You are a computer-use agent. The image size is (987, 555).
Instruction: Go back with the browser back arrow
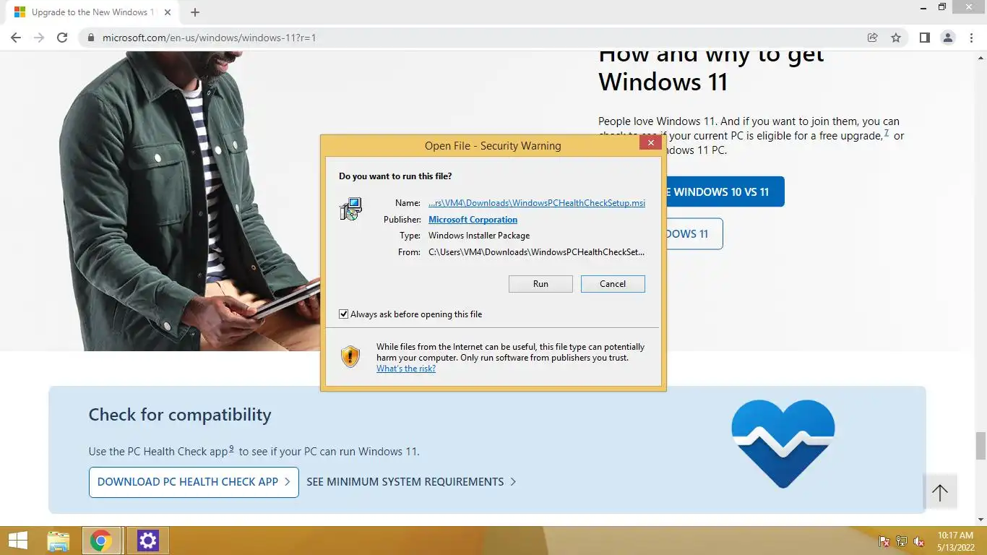click(x=16, y=38)
